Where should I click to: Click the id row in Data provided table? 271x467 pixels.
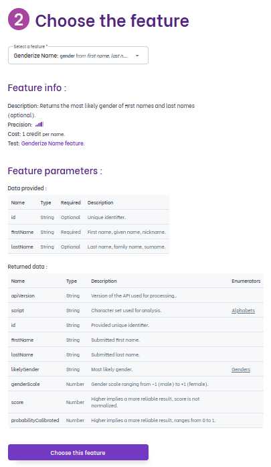tap(88, 217)
